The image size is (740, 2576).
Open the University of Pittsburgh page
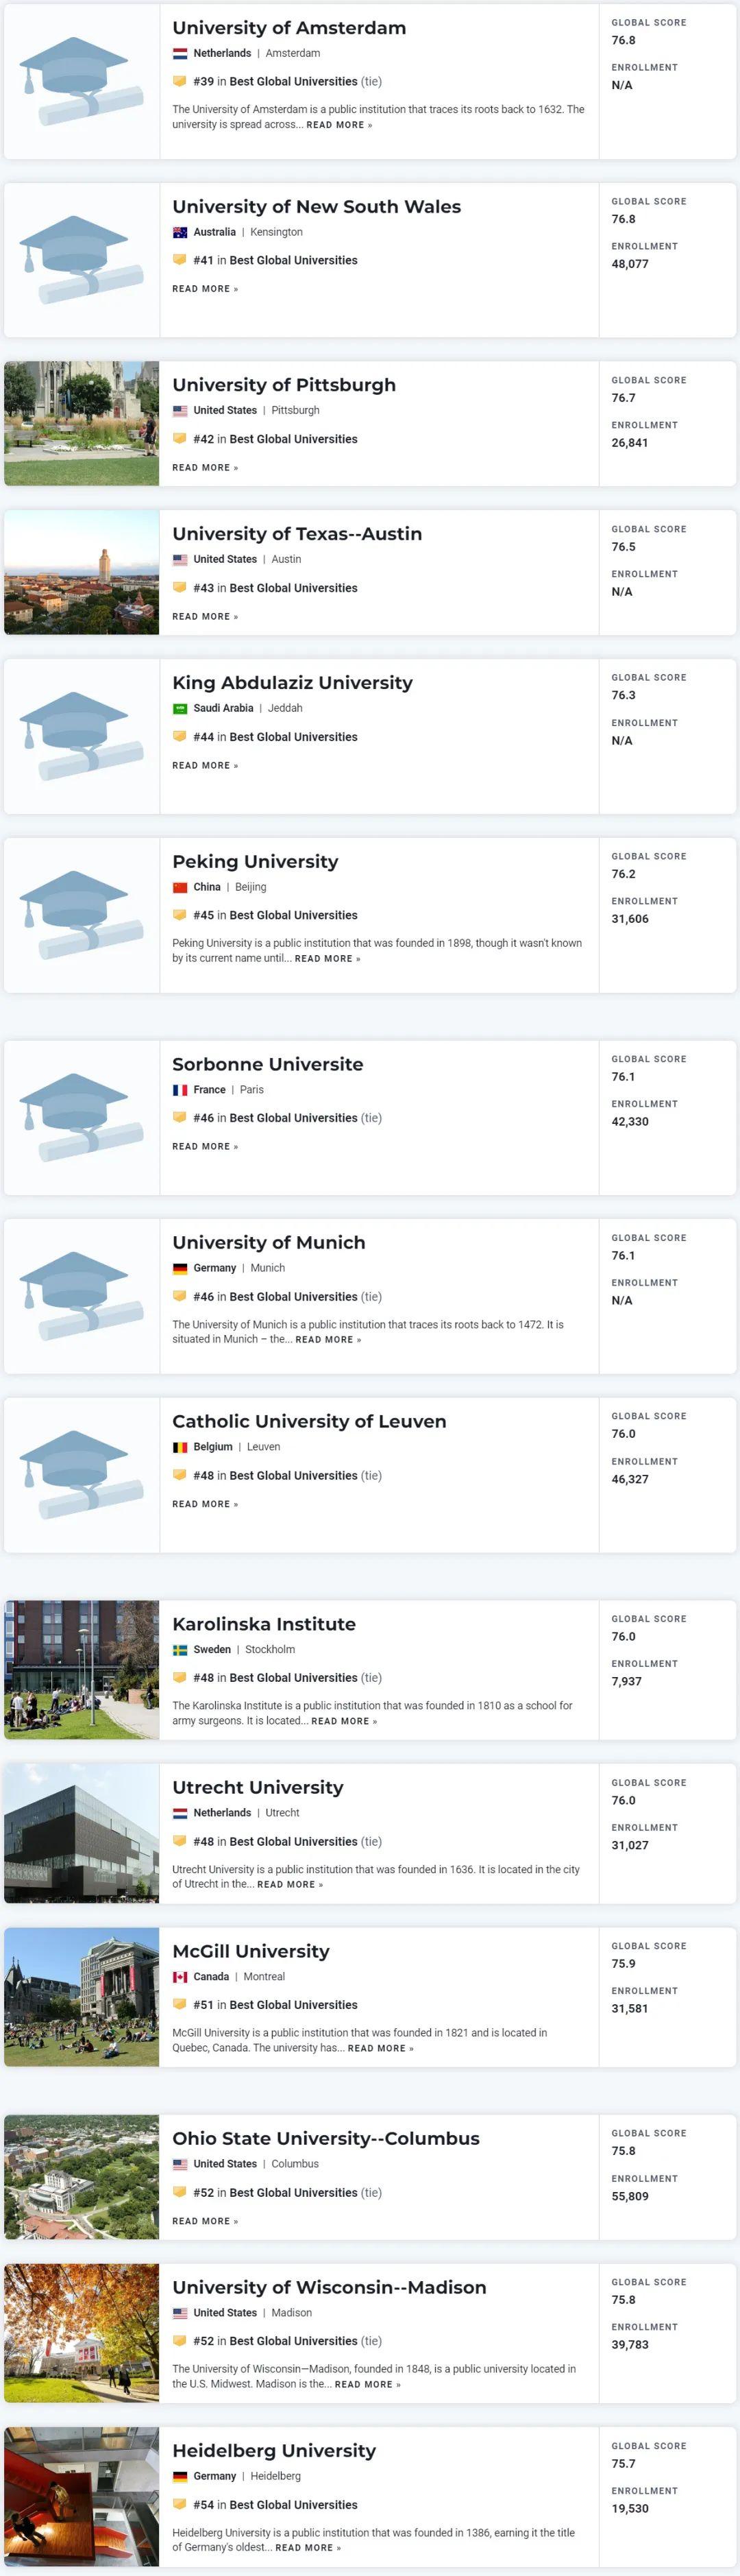[x=284, y=385]
